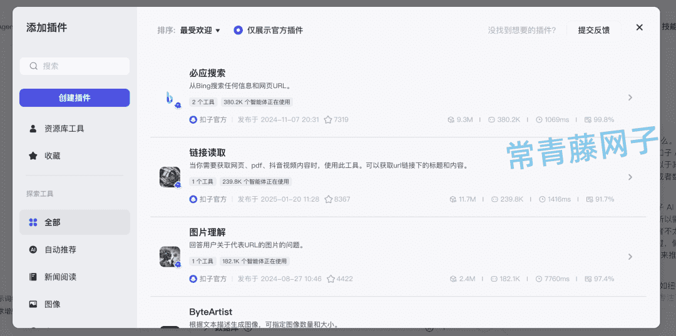
Task: Click the search magnifier icon
Action: (33, 66)
